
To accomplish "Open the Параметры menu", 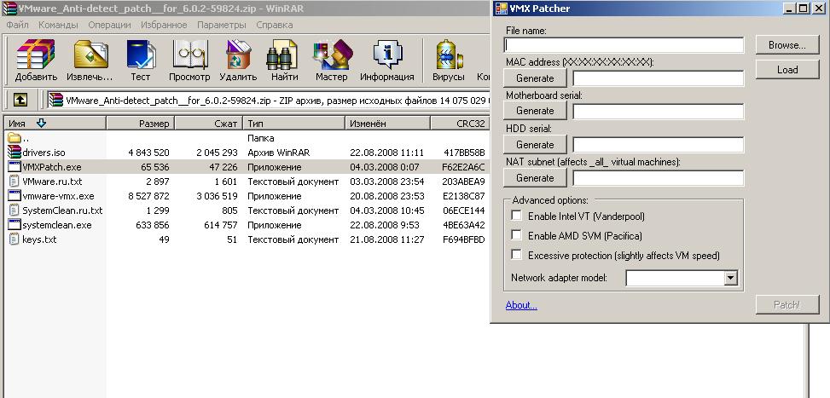I will (221, 25).
